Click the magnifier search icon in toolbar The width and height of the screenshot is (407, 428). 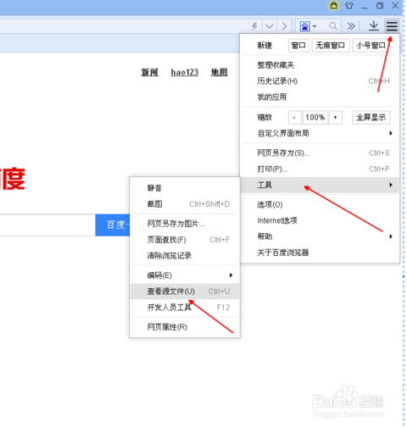(x=333, y=26)
